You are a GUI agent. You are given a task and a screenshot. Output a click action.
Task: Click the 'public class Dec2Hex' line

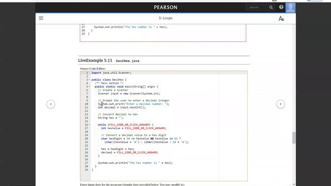pos(109,80)
